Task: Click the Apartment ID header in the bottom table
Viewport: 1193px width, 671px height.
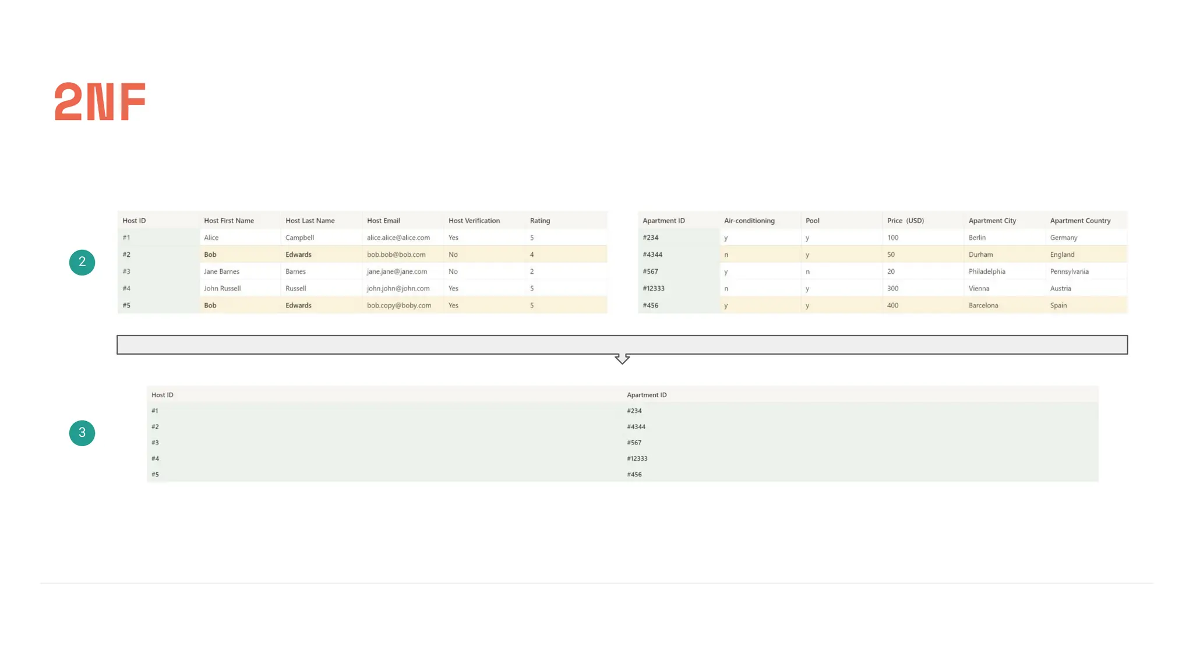Action: (647, 395)
